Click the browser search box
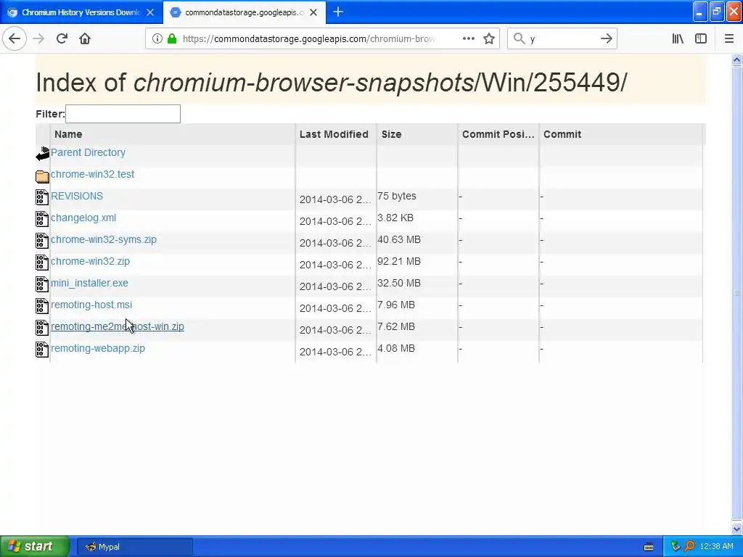743x557 pixels. pos(562,38)
